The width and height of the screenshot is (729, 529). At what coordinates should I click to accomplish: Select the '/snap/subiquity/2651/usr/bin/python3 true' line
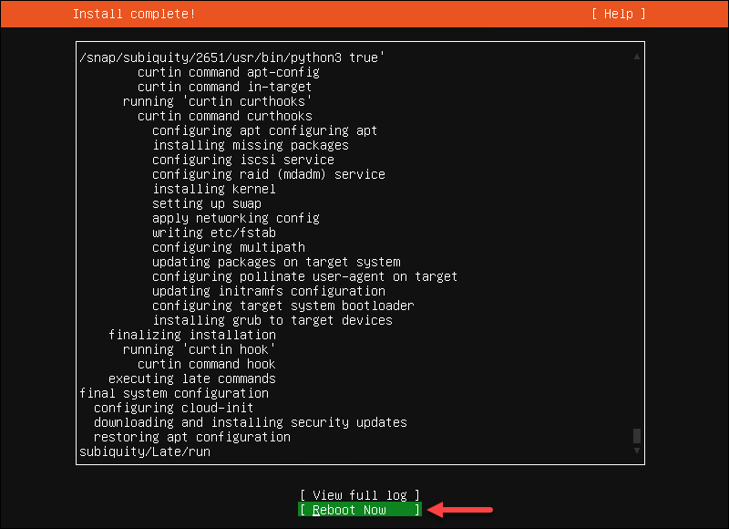tap(232, 57)
